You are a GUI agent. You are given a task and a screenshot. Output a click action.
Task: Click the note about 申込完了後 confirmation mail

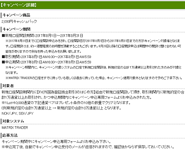[88, 147]
